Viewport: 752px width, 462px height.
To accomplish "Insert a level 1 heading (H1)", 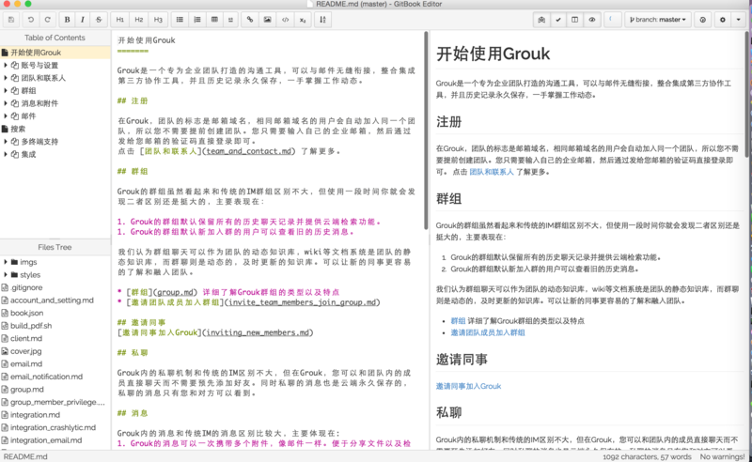I will click(120, 20).
